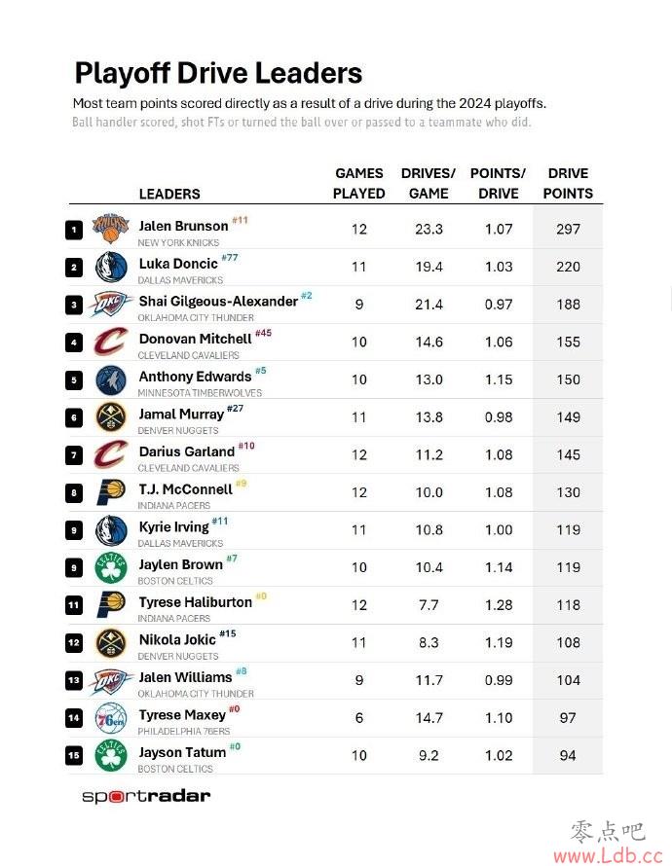Click the Cavaliers logo beside Donovan Mitchell
This screenshot has height=866, width=672.
click(110, 342)
